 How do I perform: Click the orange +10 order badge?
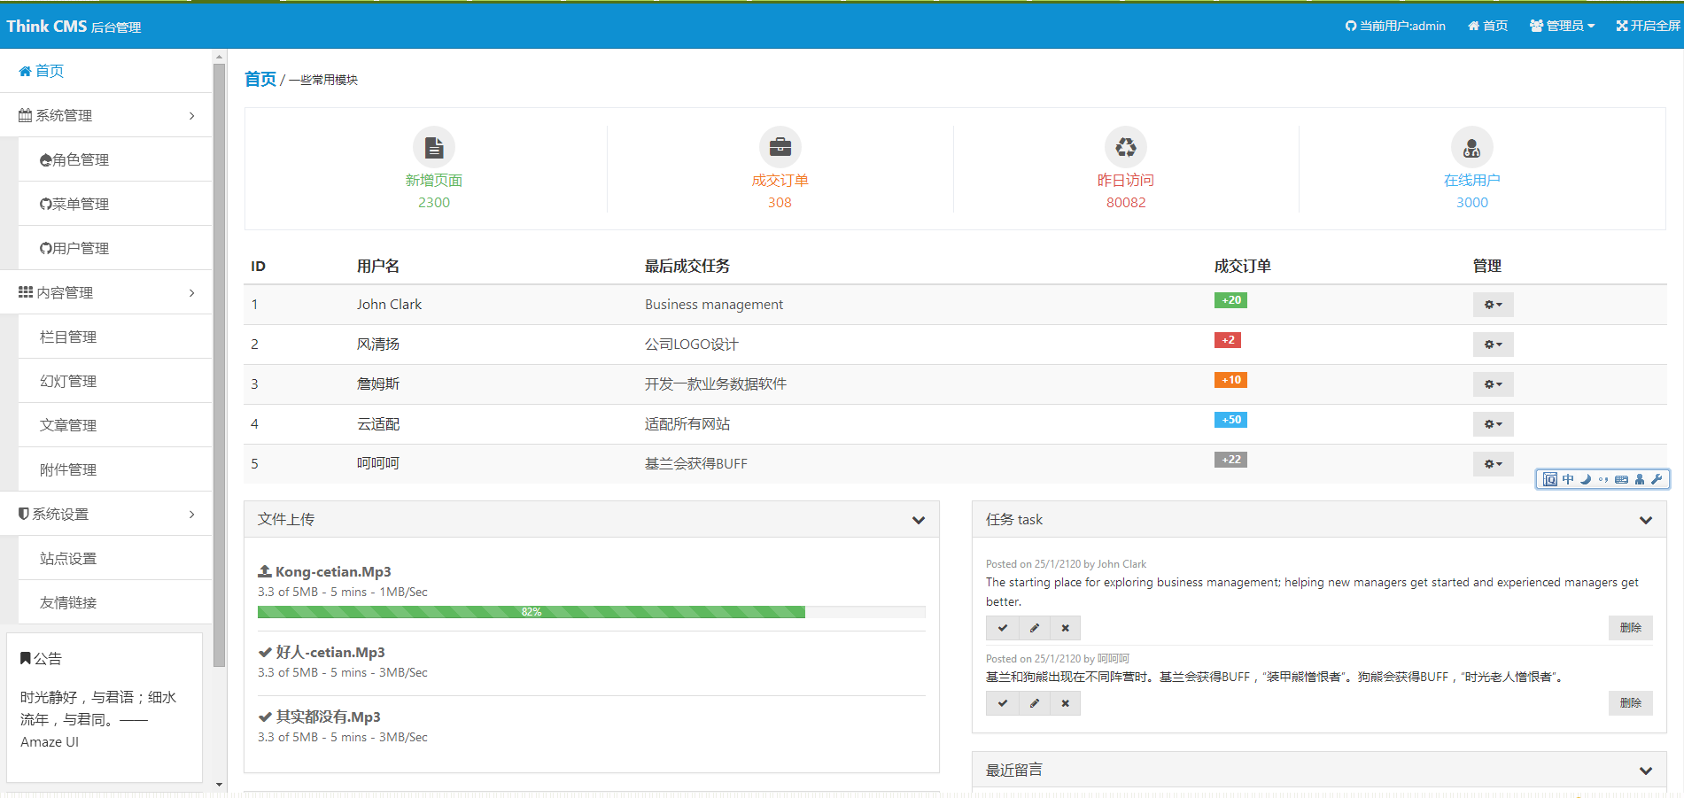(x=1231, y=380)
